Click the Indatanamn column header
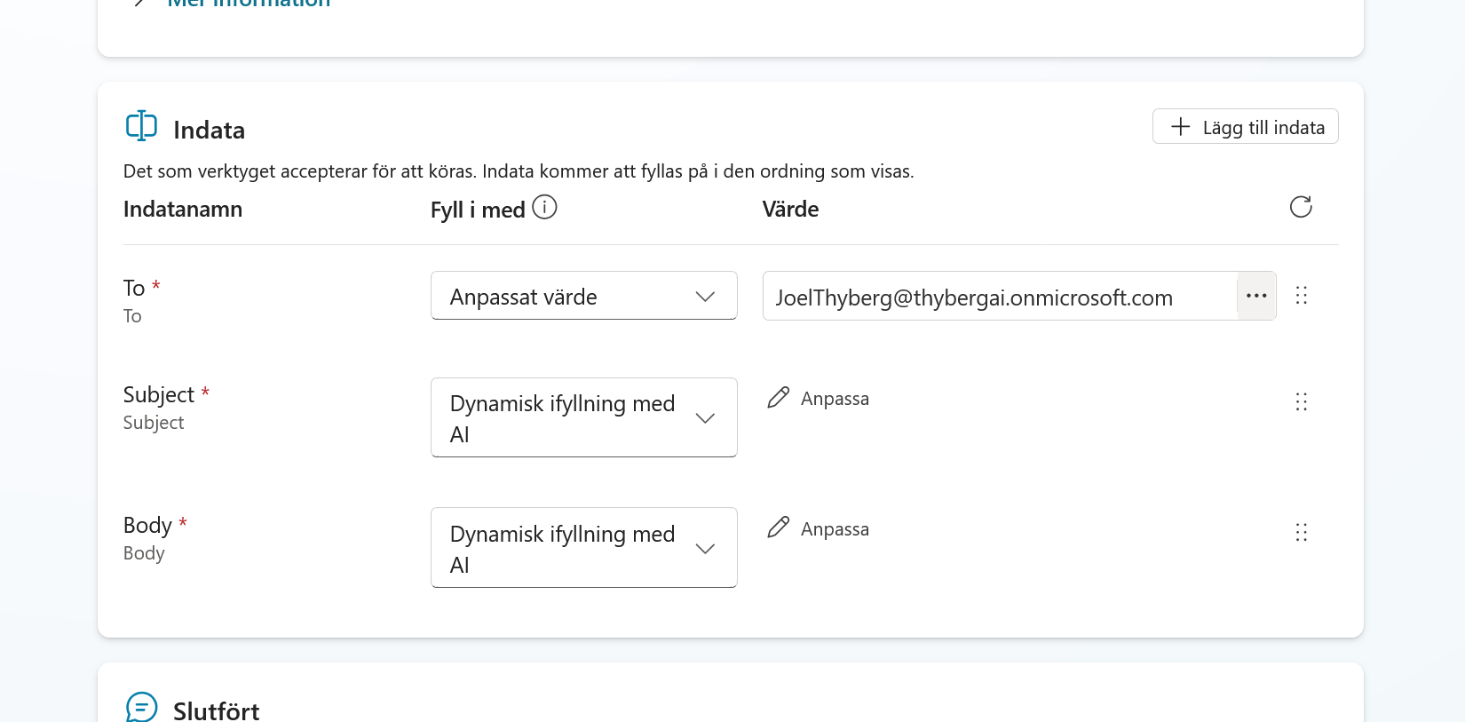 click(x=183, y=209)
